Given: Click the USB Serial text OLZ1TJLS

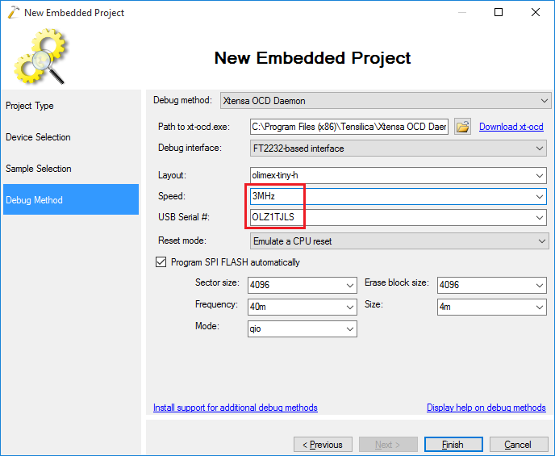Looking at the screenshot, I should pyautogui.click(x=273, y=217).
